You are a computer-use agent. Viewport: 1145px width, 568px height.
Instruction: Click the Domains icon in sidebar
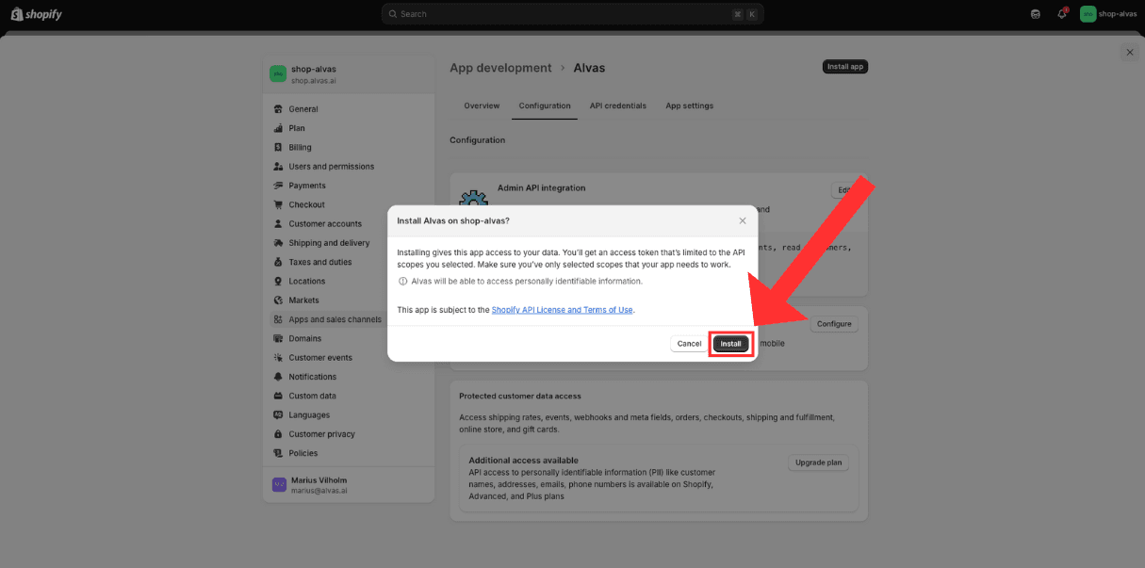278,338
